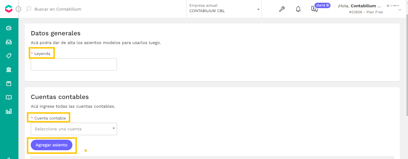Click the wrench settings icon

pos(282,9)
